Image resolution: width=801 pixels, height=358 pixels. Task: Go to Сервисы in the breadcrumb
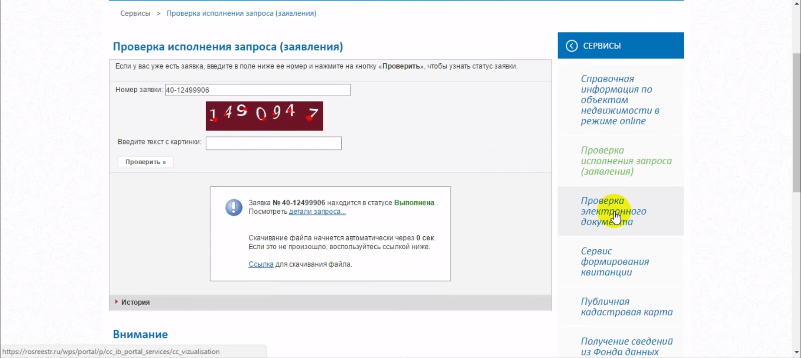click(x=135, y=13)
